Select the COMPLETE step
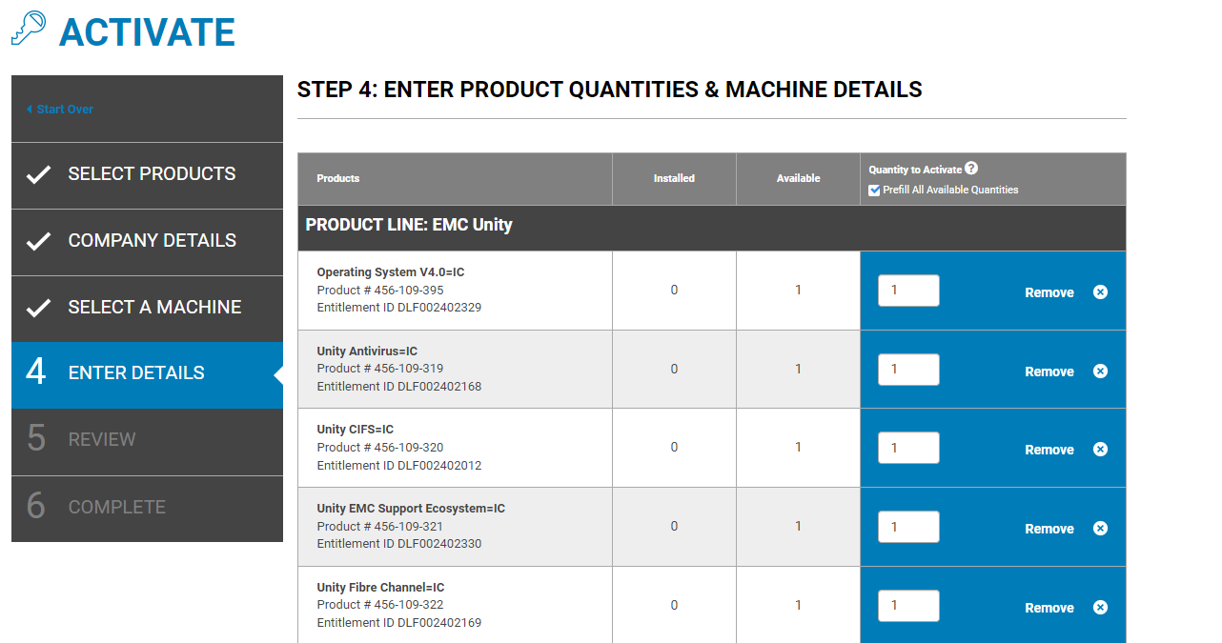Screen dimensions: 1222x643 (117, 507)
